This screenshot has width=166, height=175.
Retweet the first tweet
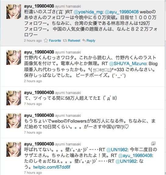pyautogui.click(x=74, y=40)
